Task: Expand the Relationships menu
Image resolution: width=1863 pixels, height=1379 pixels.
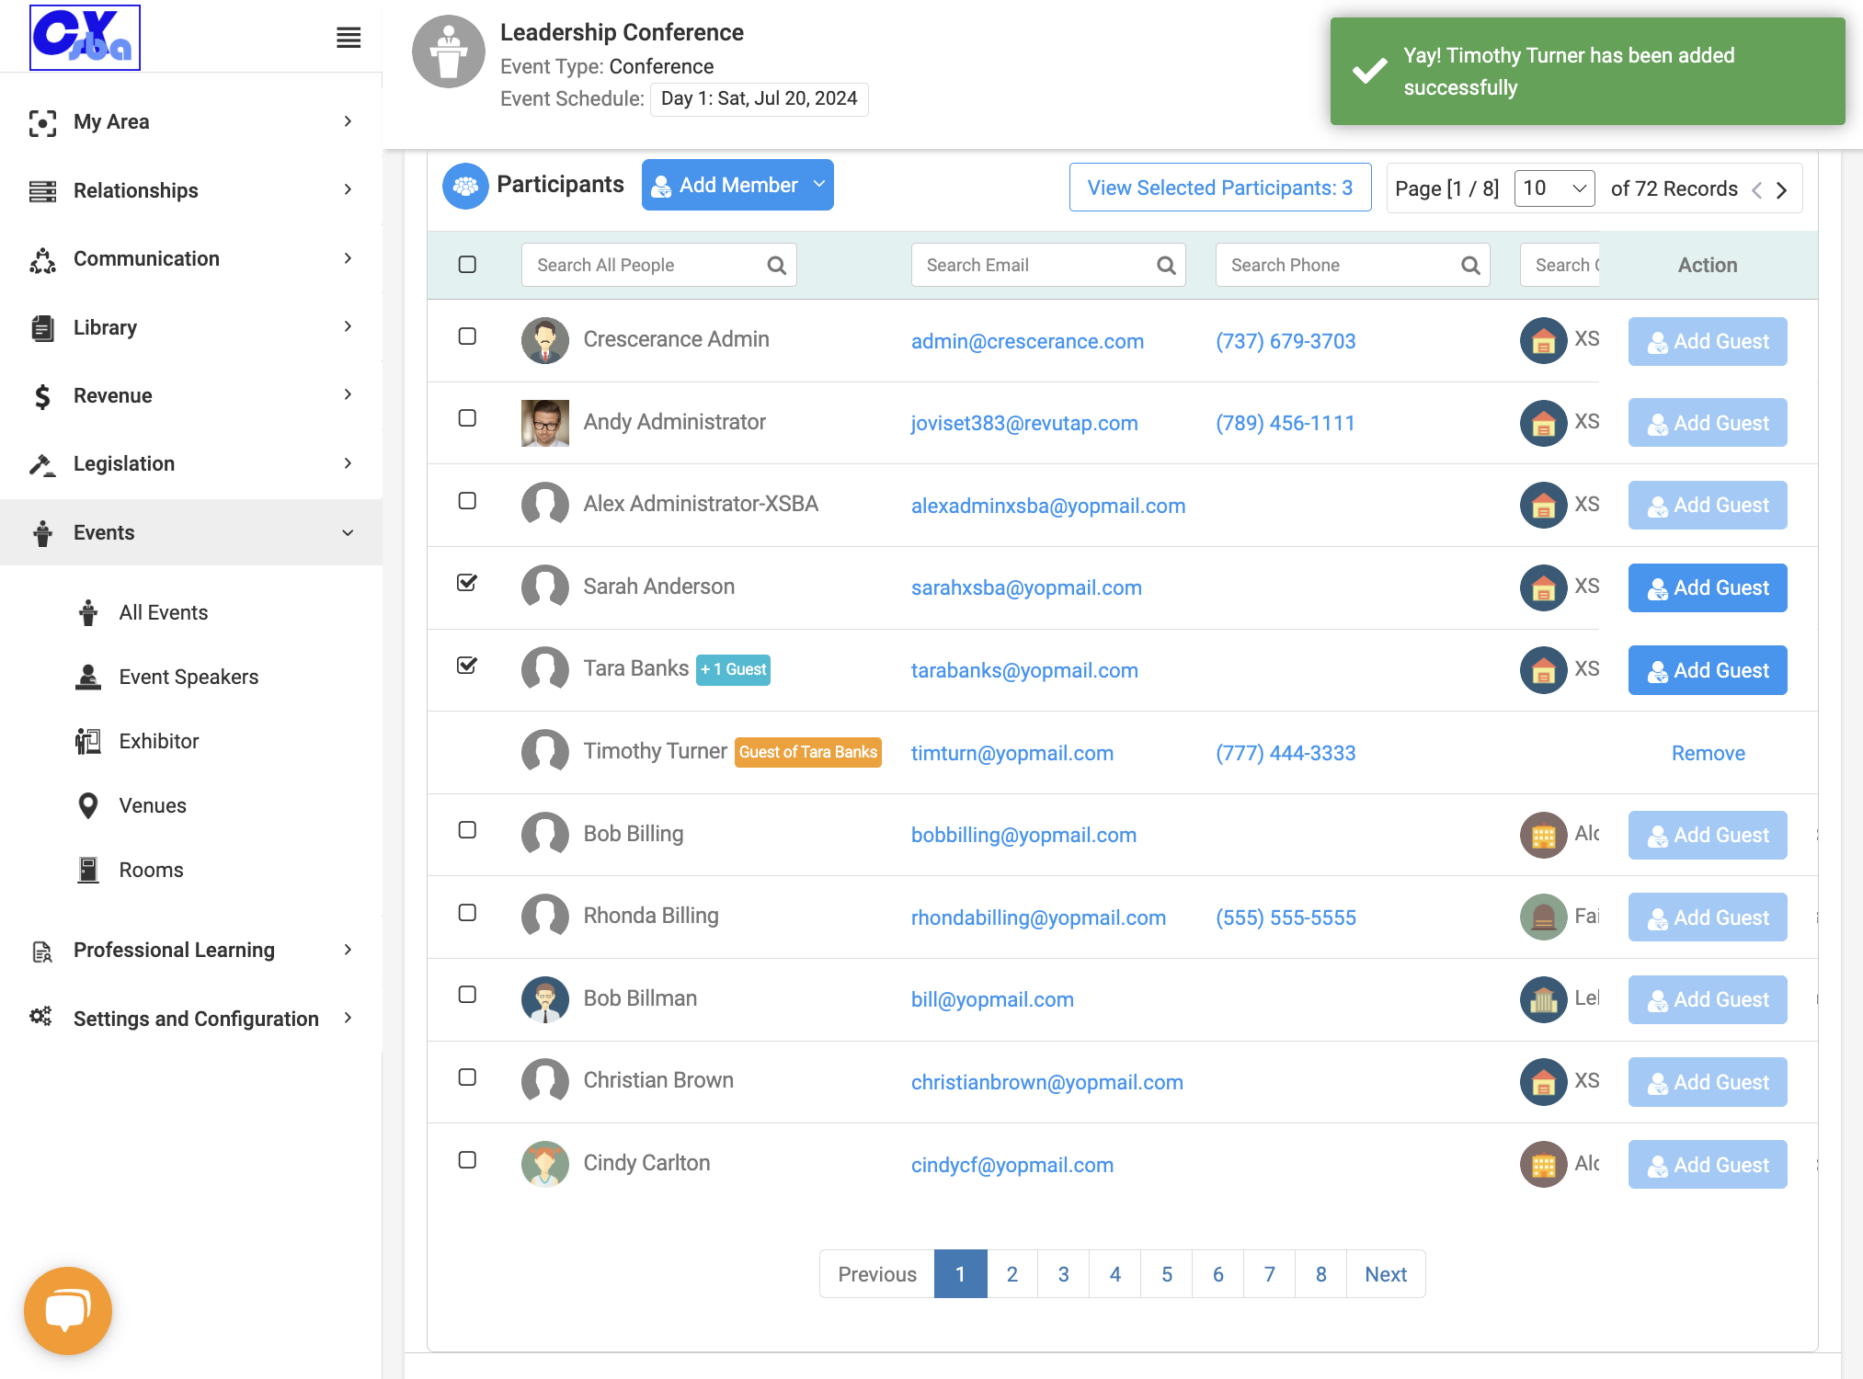Action: (x=191, y=190)
